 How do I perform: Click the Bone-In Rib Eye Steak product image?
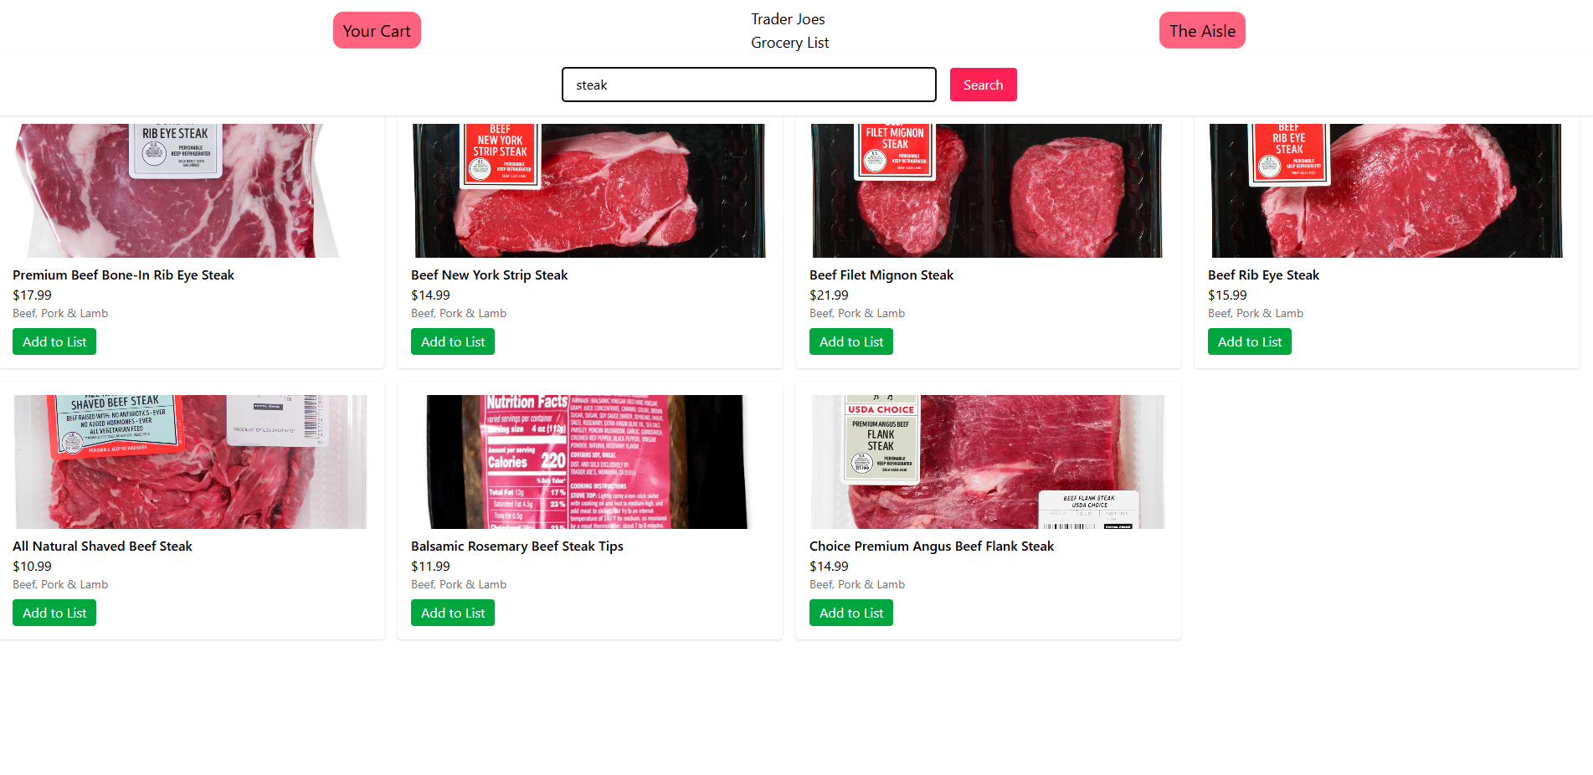click(x=192, y=191)
